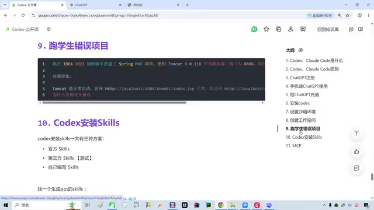Screen dimensions: 374x210
Task: Click 回到知识库 button
Action: coord(328,29)
